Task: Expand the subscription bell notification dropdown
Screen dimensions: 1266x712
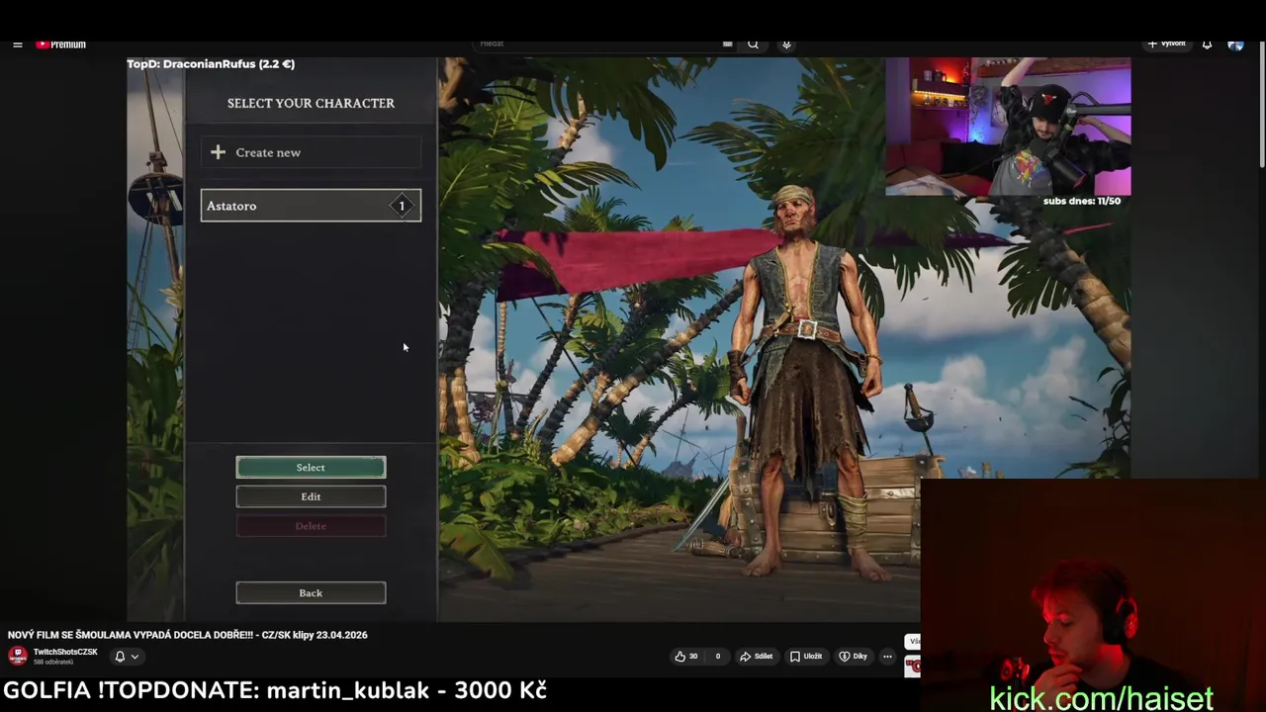Action: (x=127, y=656)
